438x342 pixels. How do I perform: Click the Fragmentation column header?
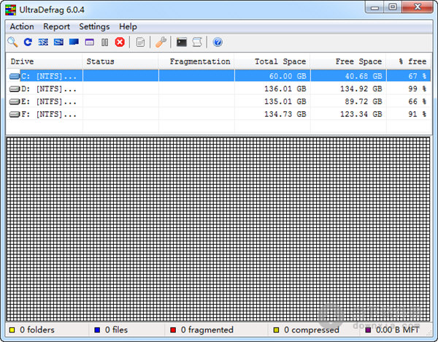tap(196, 61)
